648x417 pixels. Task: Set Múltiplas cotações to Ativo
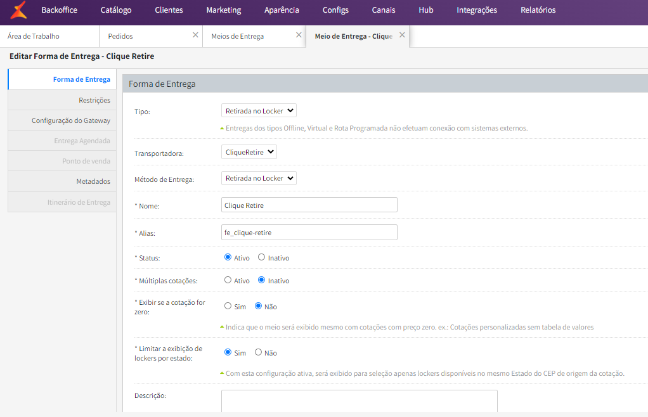[x=228, y=280]
